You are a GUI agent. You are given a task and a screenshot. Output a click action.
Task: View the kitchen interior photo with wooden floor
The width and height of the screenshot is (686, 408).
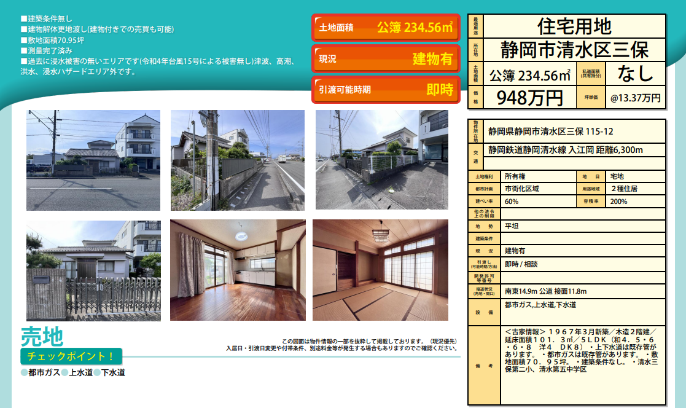(237, 270)
